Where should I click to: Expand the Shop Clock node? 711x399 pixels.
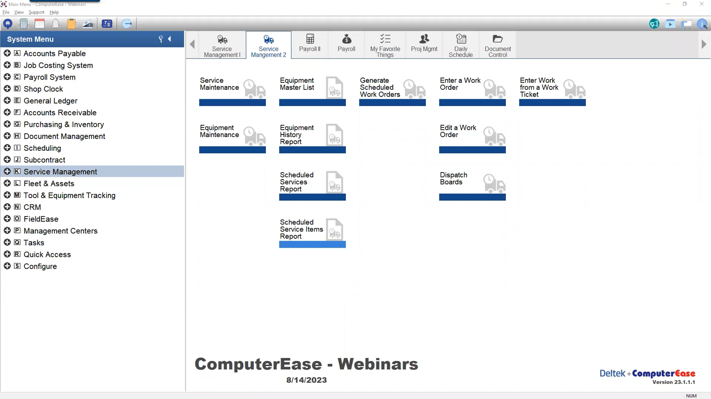tap(7, 89)
